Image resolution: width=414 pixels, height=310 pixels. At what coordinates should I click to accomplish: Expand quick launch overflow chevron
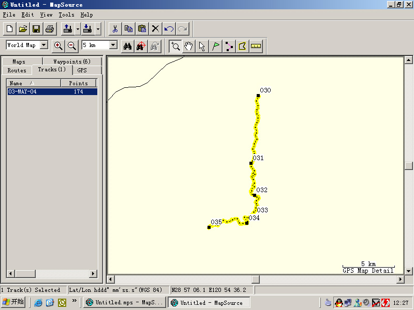[x=74, y=300]
